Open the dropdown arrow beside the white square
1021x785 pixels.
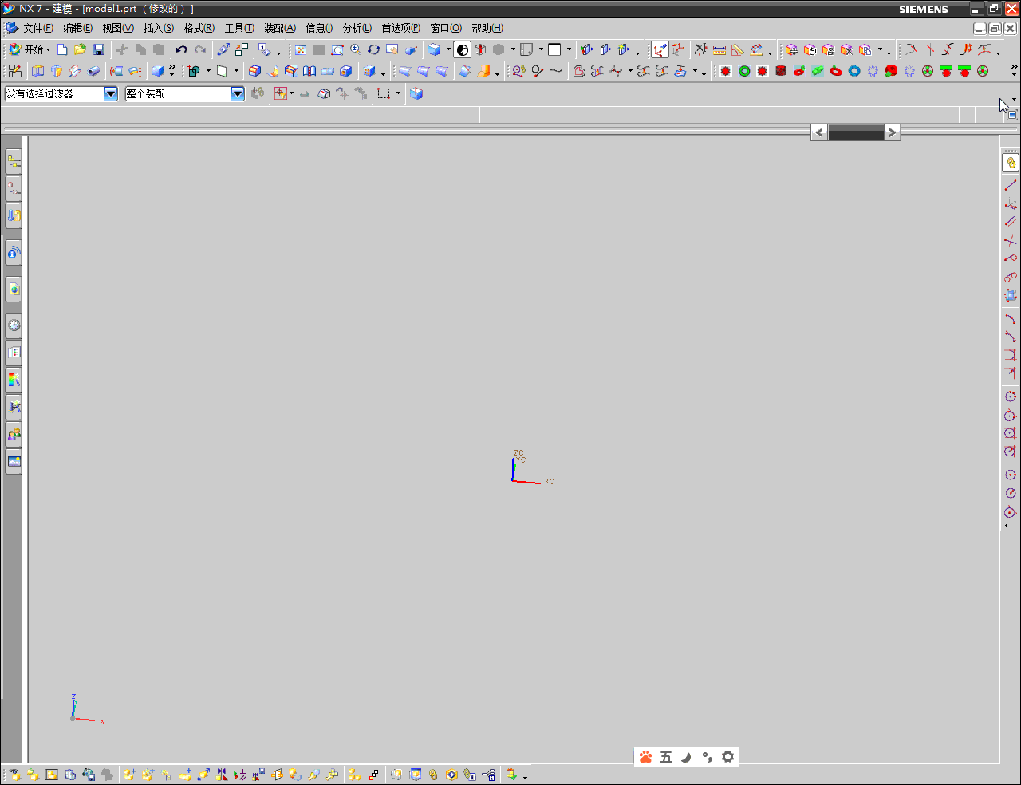tap(569, 49)
